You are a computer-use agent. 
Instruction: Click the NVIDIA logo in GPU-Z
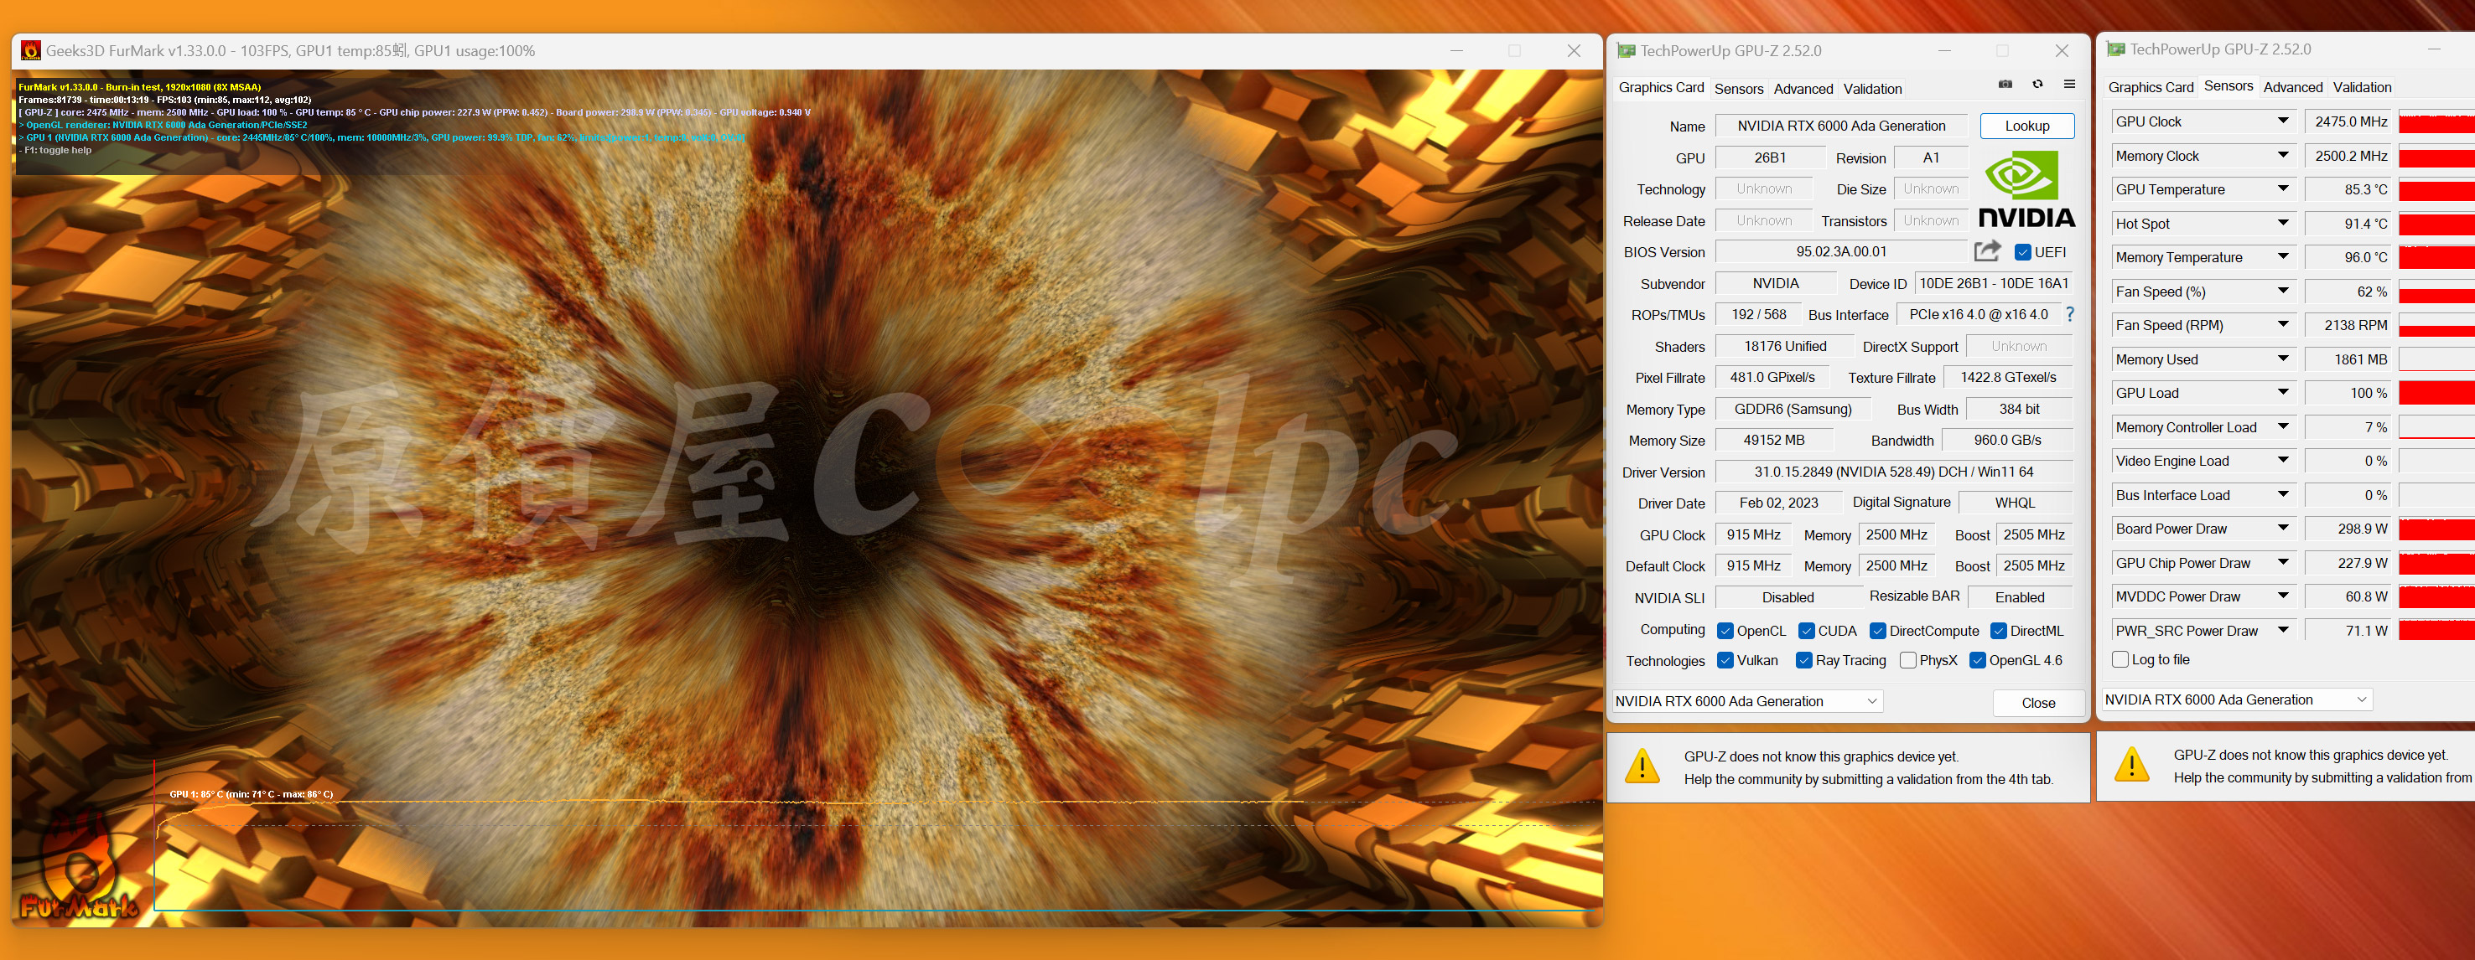click(2026, 190)
